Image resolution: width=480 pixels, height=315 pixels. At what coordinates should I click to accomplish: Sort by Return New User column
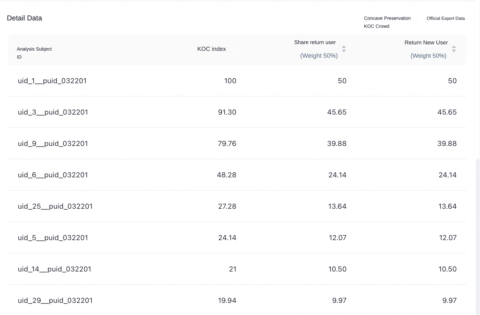tap(454, 49)
